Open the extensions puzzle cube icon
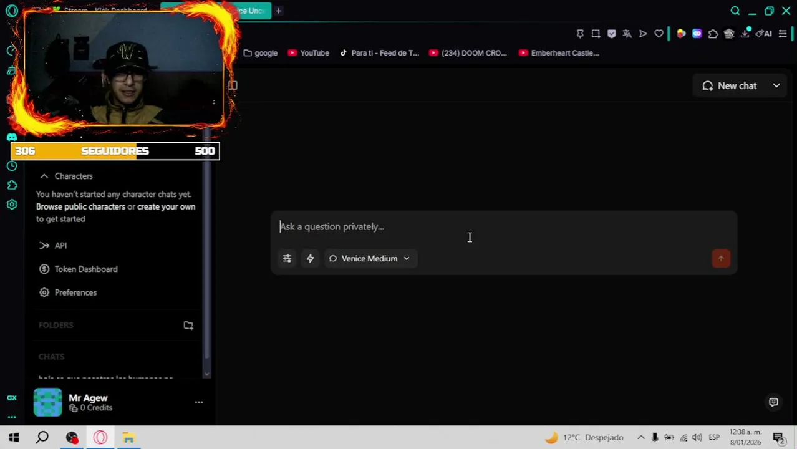797x449 pixels. (713, 34)
